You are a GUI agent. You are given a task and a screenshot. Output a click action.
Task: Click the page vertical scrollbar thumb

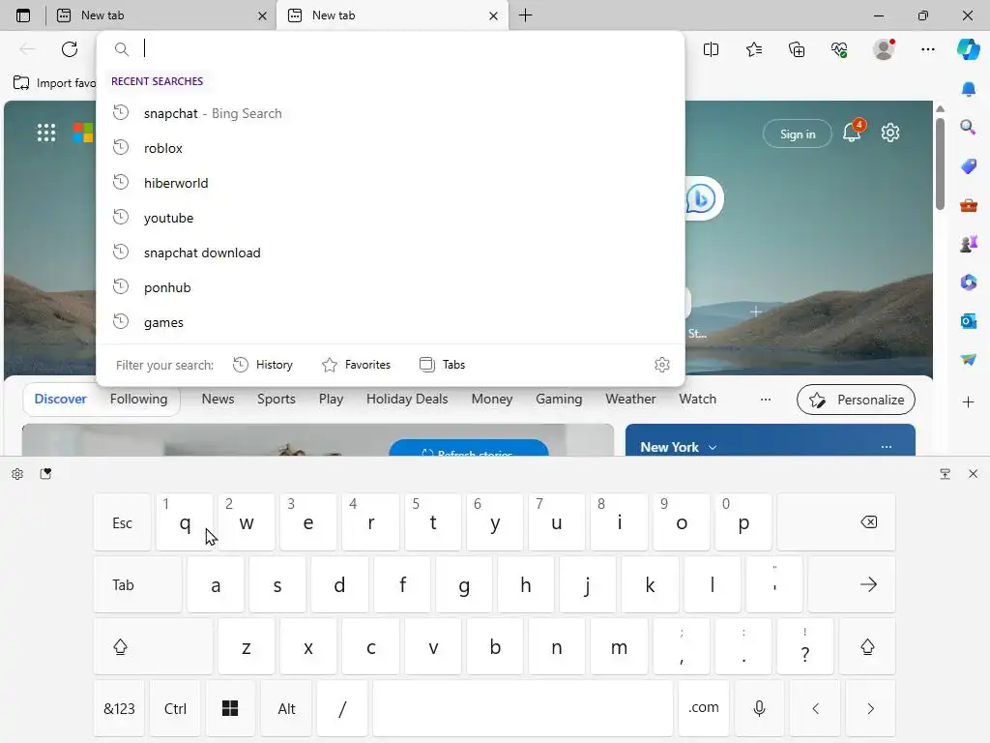tap(940, 164)
